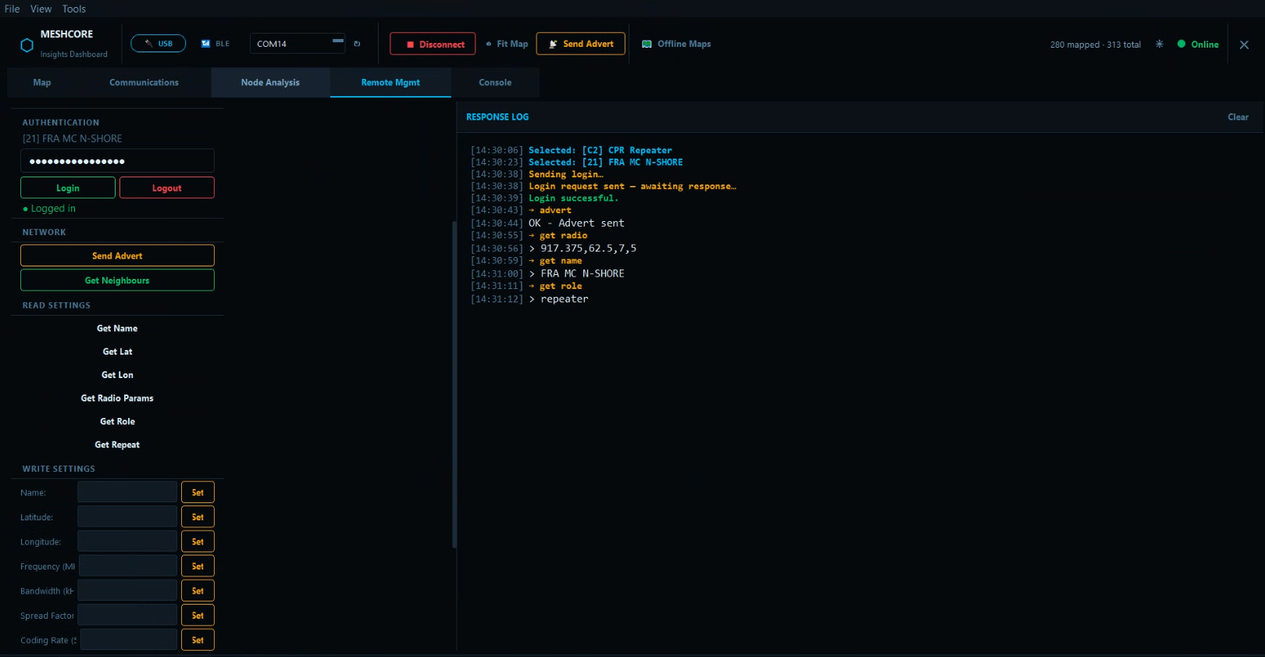Open the Tools menu

pos(74,9)
